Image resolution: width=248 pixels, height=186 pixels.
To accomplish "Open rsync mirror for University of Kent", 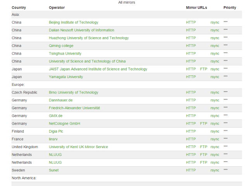I will 215,147.
